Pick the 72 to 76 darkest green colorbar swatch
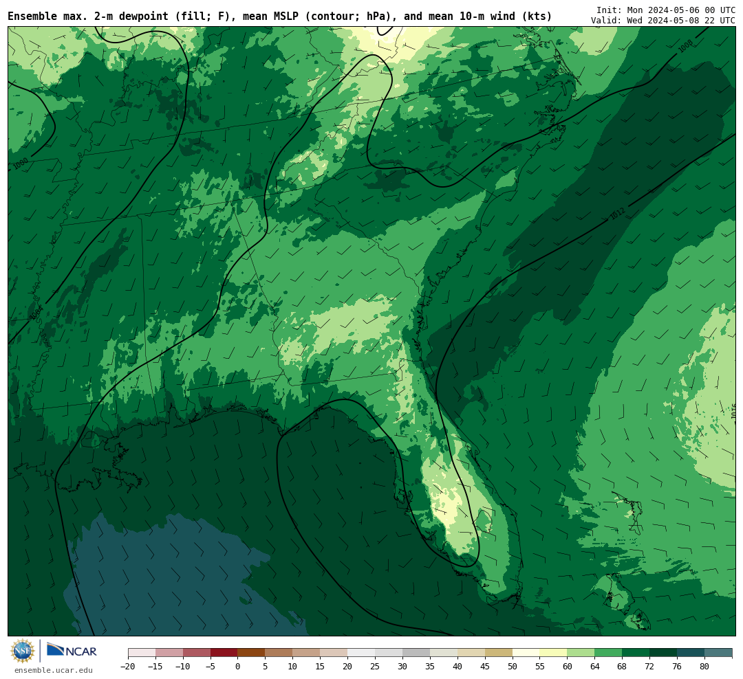The width and height of the screenshot is (743, 679). pos(664,653)
